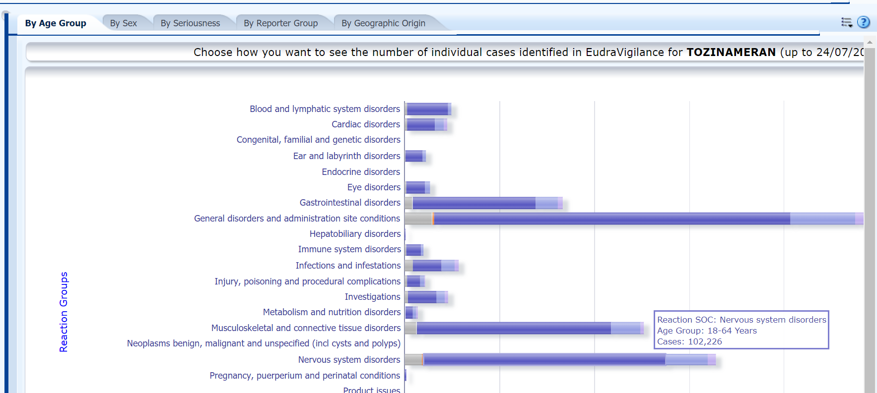Open the By Seriousness tab
Screen dimensions: 877x393
[x=190, y=23]
